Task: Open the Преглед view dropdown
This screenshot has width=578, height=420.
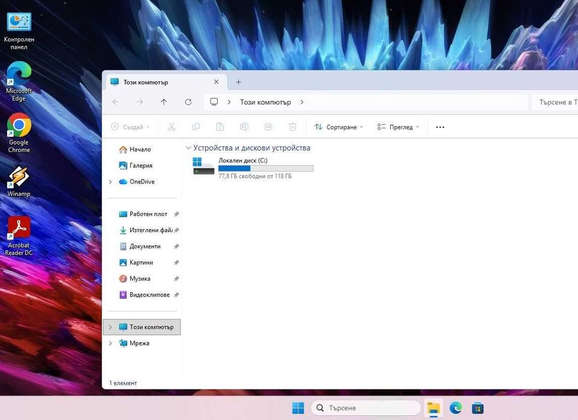Action: [x=398, y=127]
